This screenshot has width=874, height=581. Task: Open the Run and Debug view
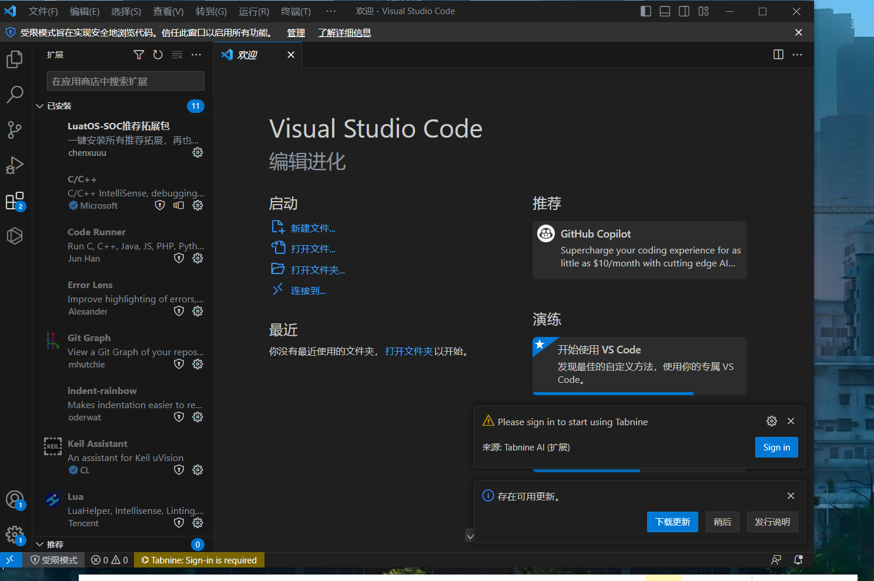[x=15, y=165]
